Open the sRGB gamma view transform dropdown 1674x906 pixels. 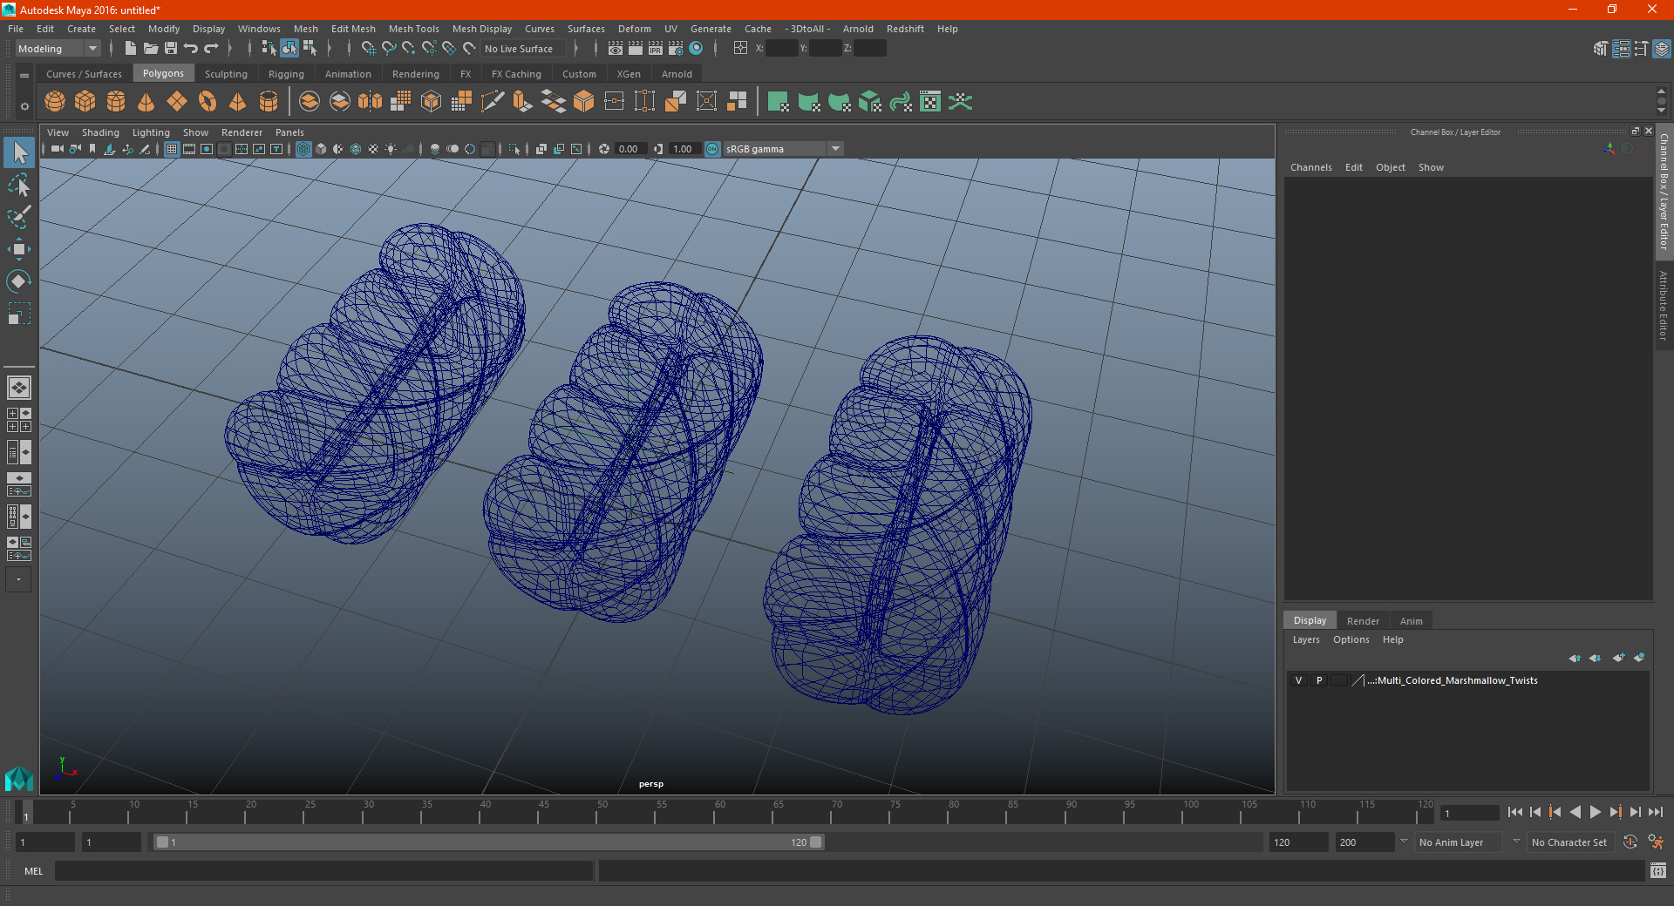(x=784, y=149)
